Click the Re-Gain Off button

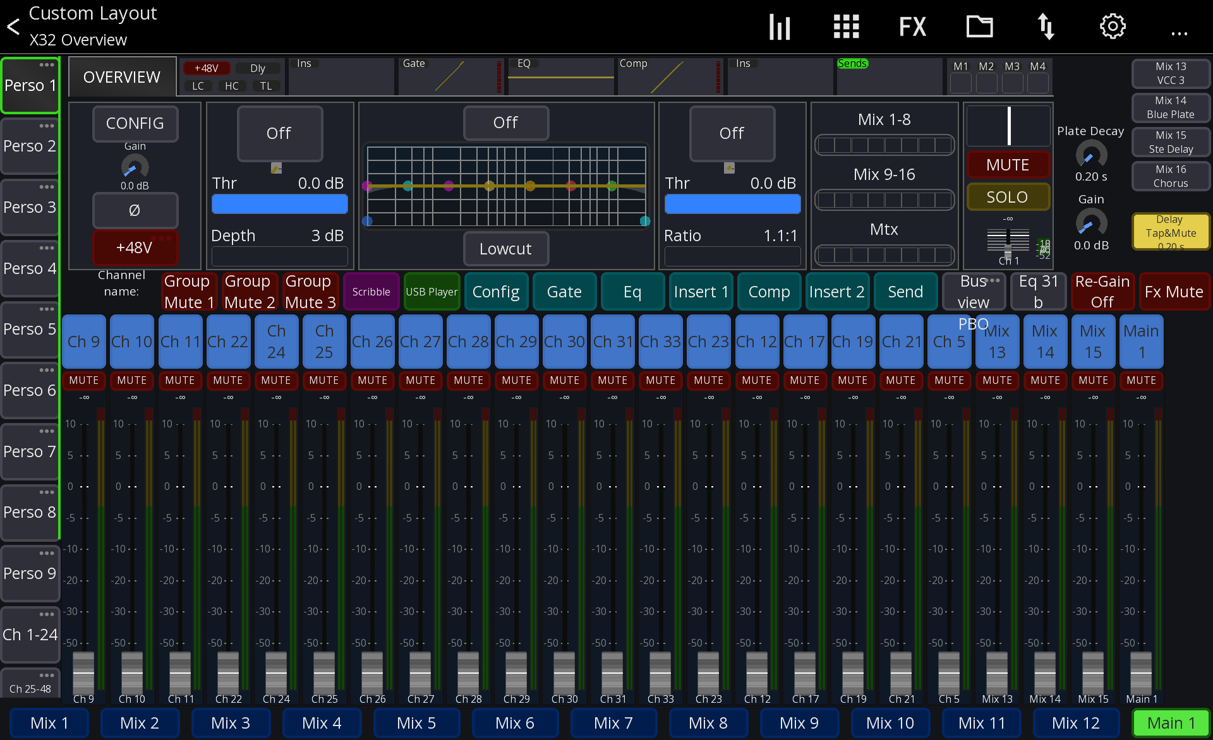pyautogui.click(x=1102, y=291)
